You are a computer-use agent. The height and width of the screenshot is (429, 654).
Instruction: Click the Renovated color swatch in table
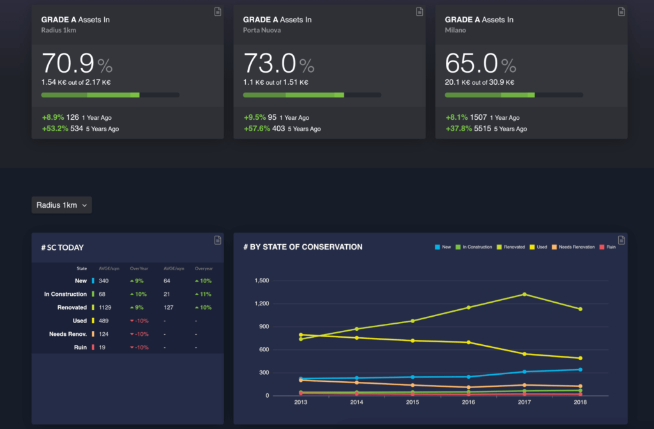(x=93, y=307)
